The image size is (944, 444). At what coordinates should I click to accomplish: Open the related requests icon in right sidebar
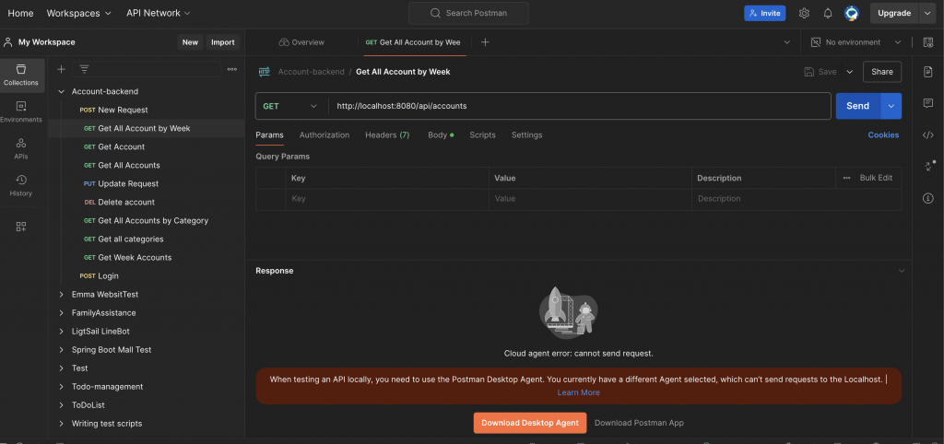click(928, 166)
